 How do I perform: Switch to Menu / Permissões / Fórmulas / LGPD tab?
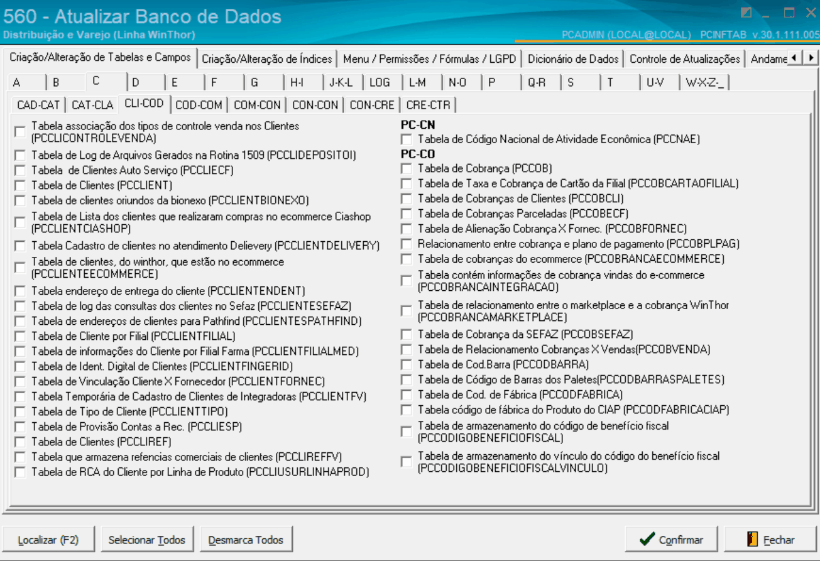point(429,59)
